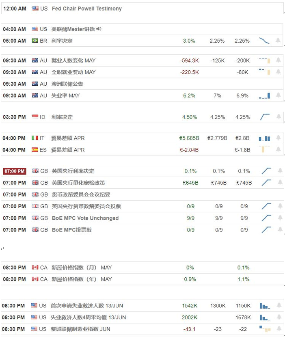Open trend chart for Brazil rate decision
The image size is (285, 337).
(x=264, y=41)
